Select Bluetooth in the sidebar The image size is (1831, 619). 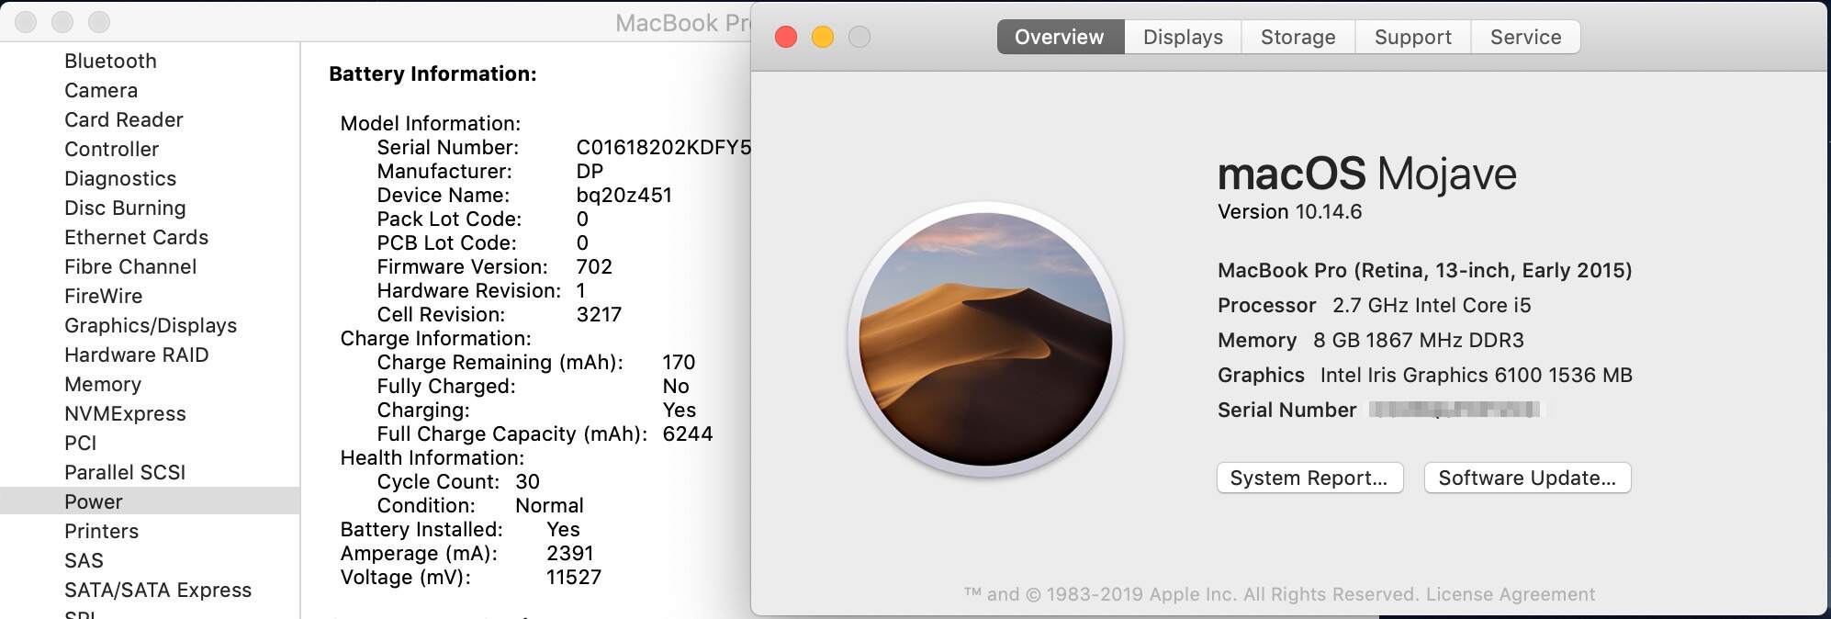click(x=110, y=61)
